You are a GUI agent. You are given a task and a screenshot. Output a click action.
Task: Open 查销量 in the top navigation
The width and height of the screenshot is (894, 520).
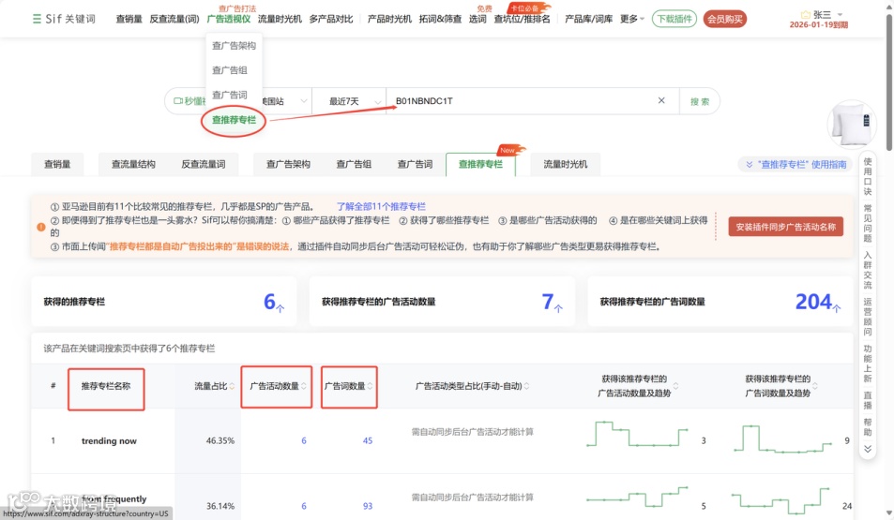pyautogui.click(x=129, y=19)
